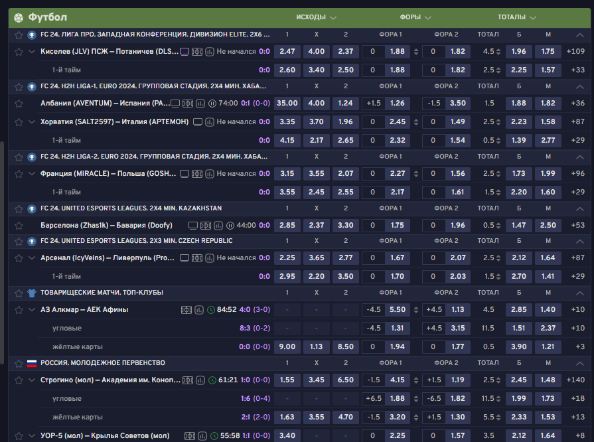Open pitch view icon for Строгино match
The image size is (594, 442).
click(x=188, y=380)
